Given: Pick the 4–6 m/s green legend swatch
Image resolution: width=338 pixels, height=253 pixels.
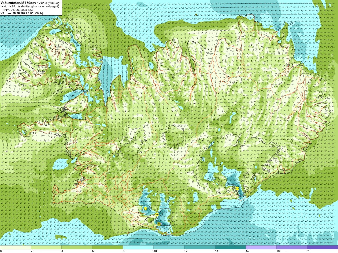Looking at the screenshot, I should (x=77, y=247).
